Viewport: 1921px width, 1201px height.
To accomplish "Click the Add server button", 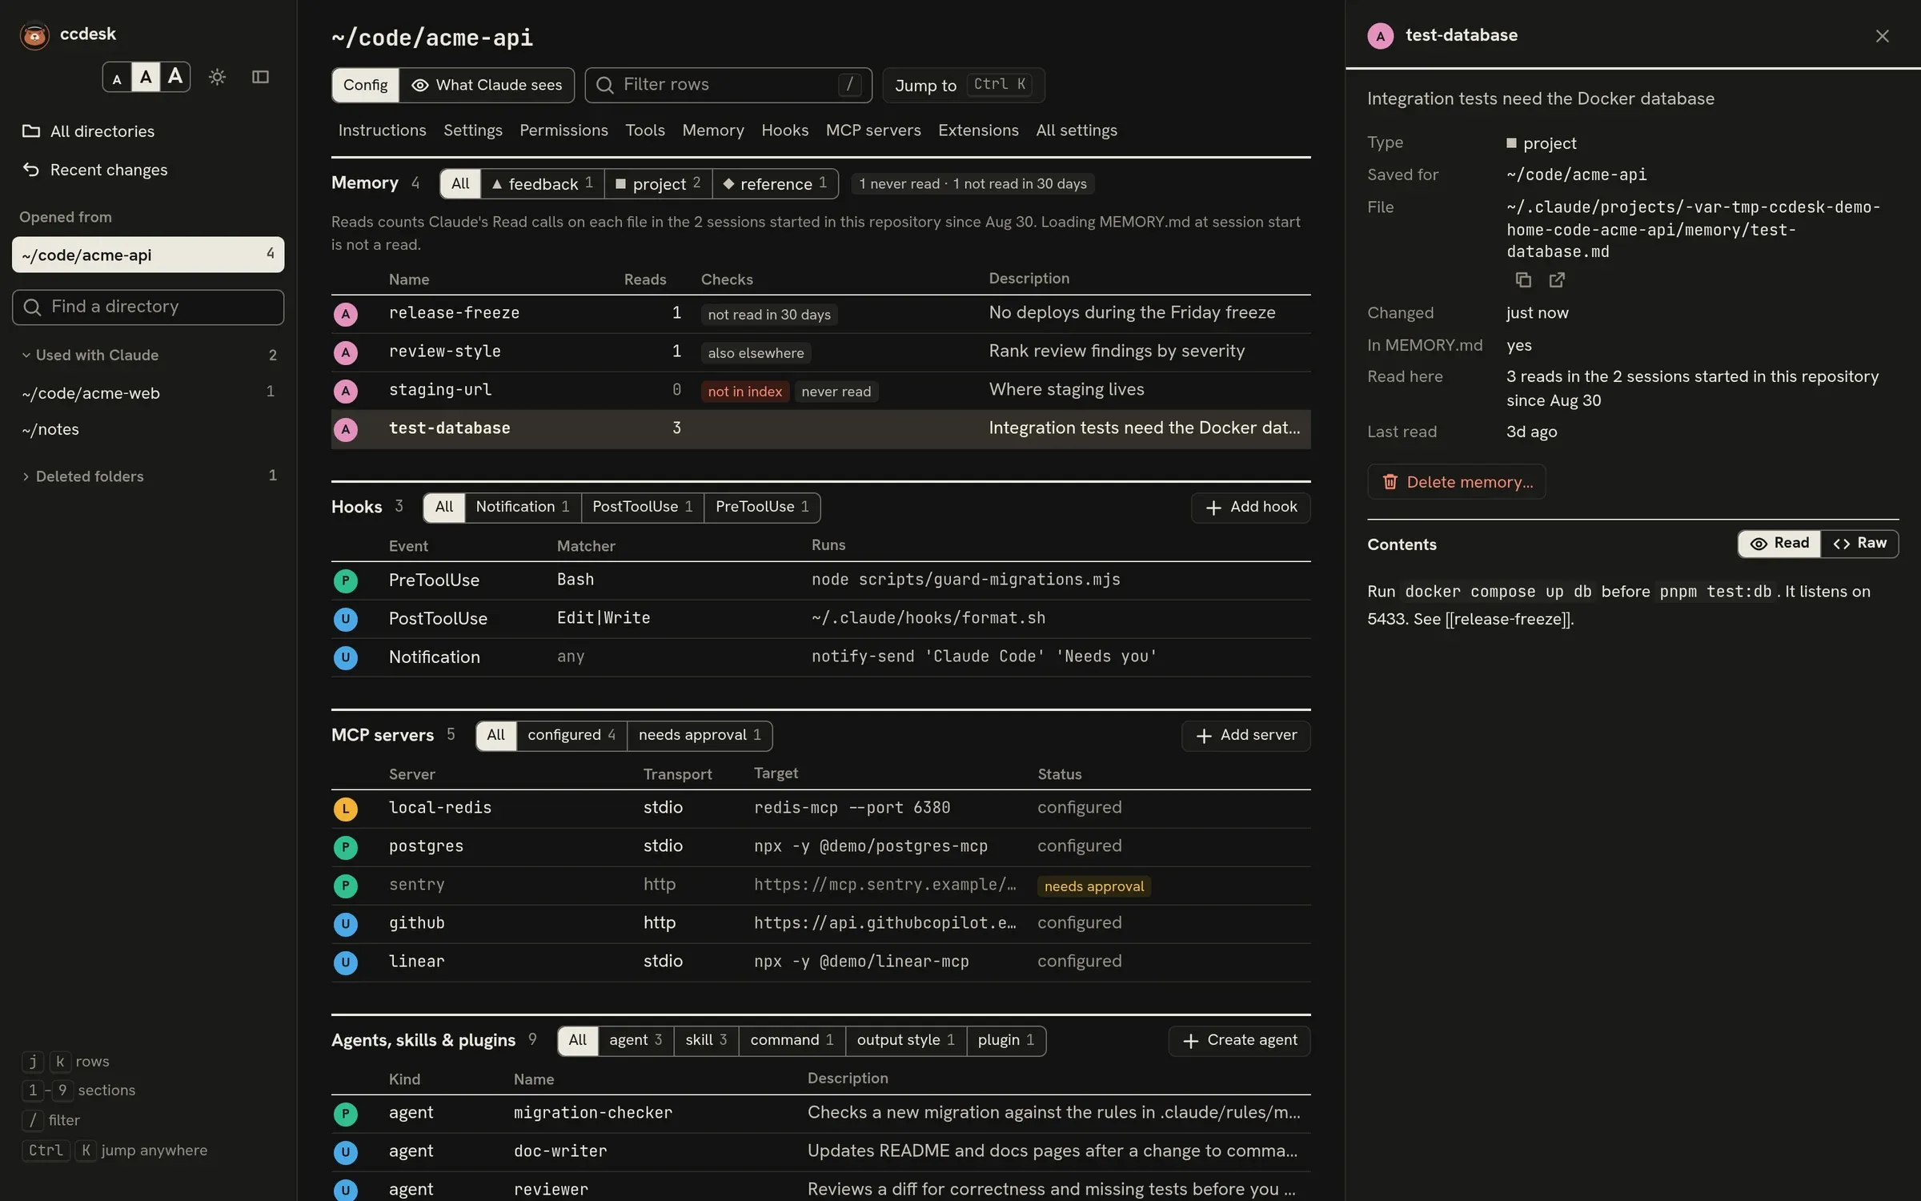I will click(x=1245, y=736).
